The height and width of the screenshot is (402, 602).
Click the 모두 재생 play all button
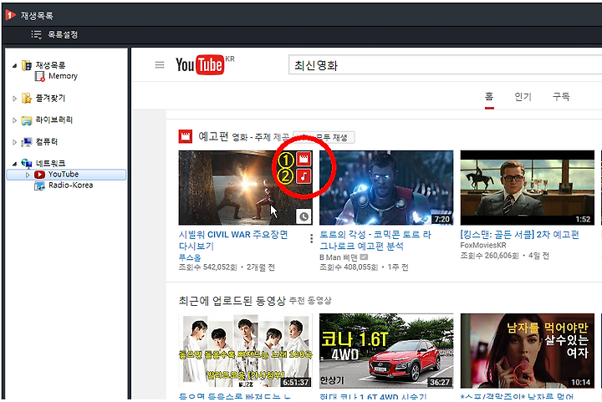pos(324,137)
